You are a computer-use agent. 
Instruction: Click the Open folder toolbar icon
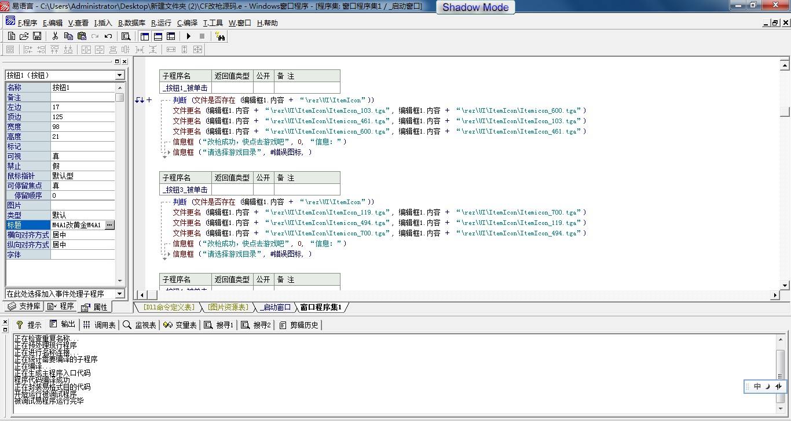pos(24,36)
